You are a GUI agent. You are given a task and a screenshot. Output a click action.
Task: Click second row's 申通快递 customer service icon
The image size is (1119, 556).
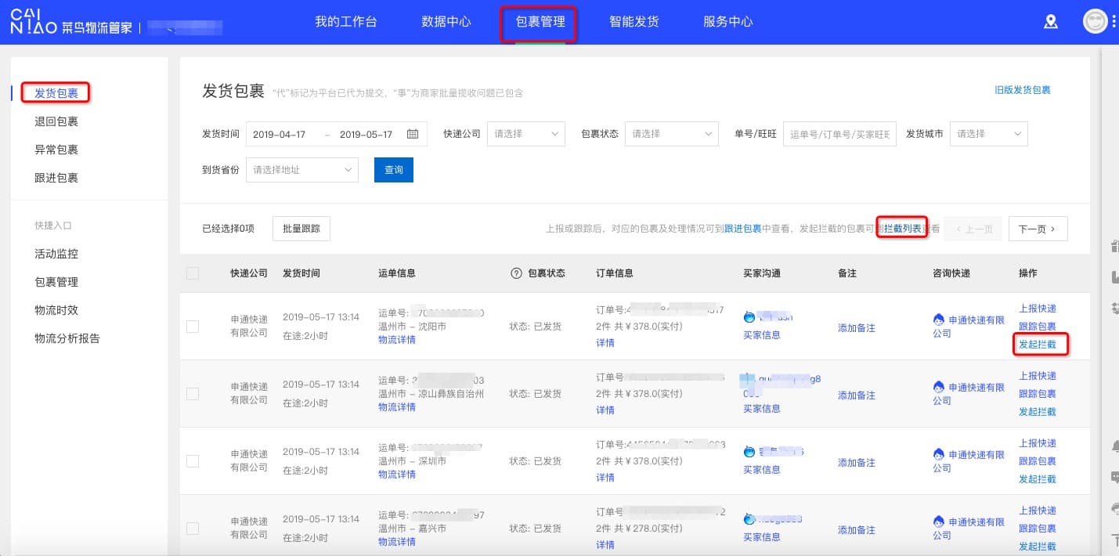(939, 387)
